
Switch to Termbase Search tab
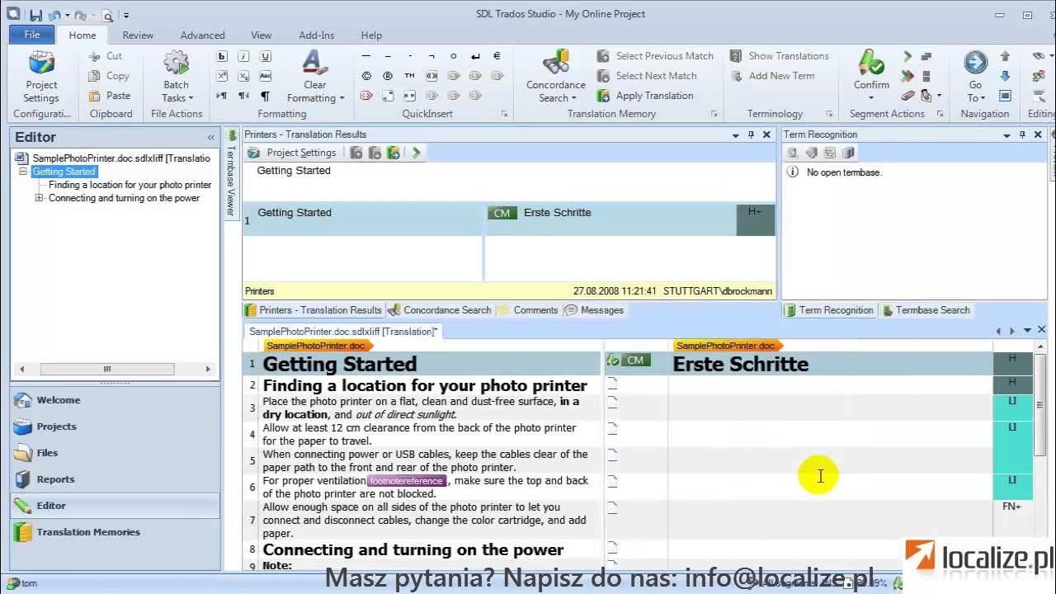pyautogui.click(x=926, y=310)
